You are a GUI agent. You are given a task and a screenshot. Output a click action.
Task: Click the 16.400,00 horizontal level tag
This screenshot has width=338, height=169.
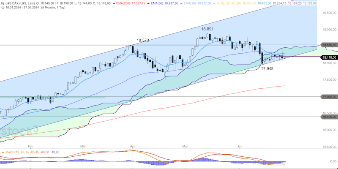[329, 117]
